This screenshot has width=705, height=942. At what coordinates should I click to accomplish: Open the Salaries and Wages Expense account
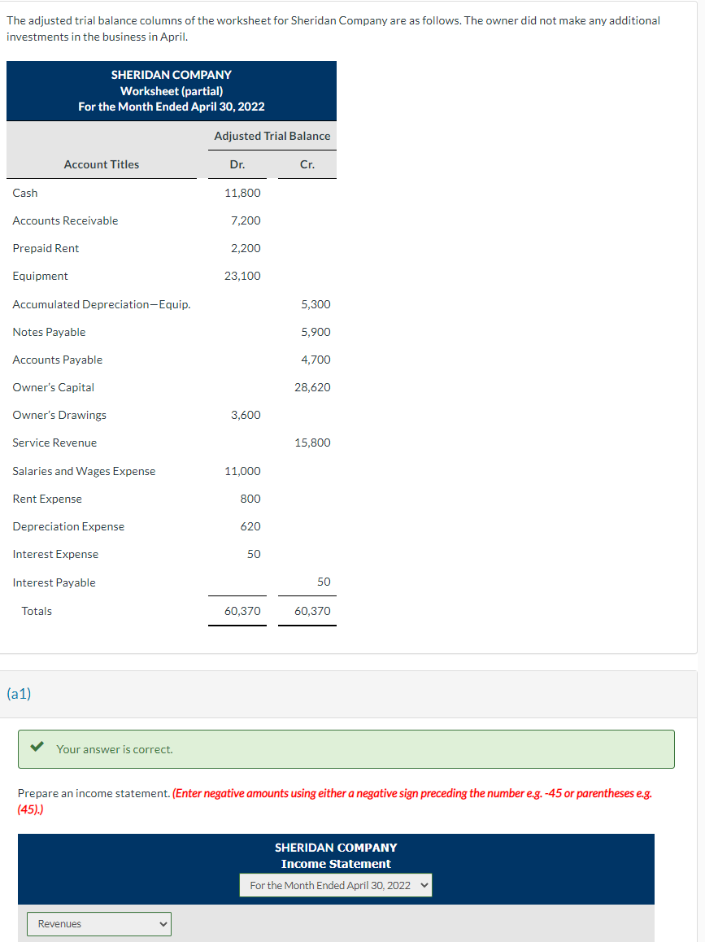point(84,470)
